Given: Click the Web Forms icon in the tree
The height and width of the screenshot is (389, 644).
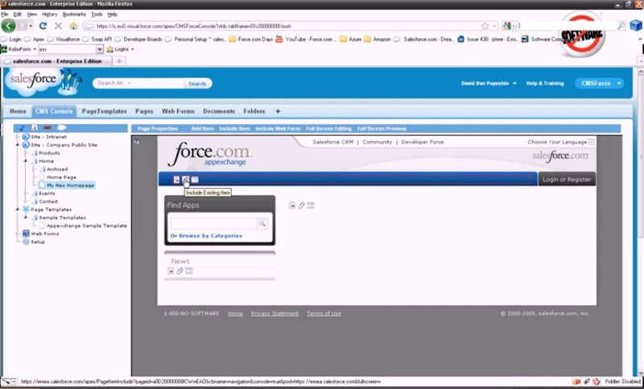Looking at the screenshot, I should pos(26,234).
